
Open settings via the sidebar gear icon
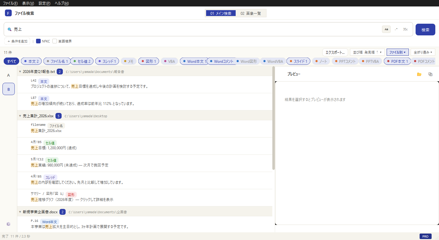(x=8, y=224)
